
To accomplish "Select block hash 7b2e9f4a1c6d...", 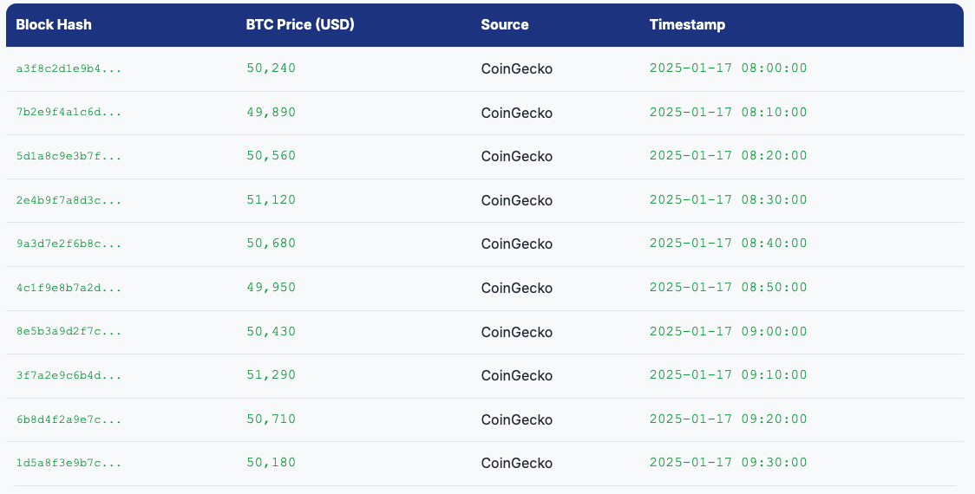I will tap(69, 113).
